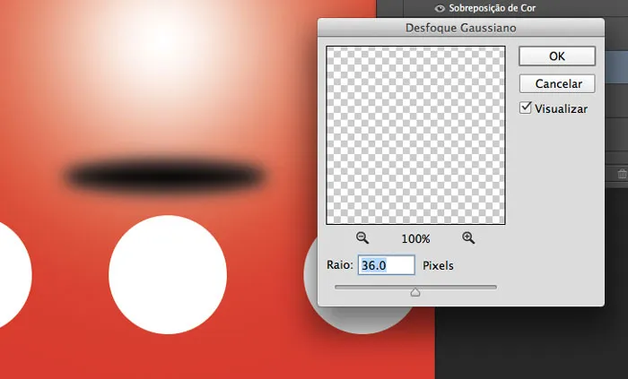Click the Raio slider handle
628x379 pixels.
415,292
